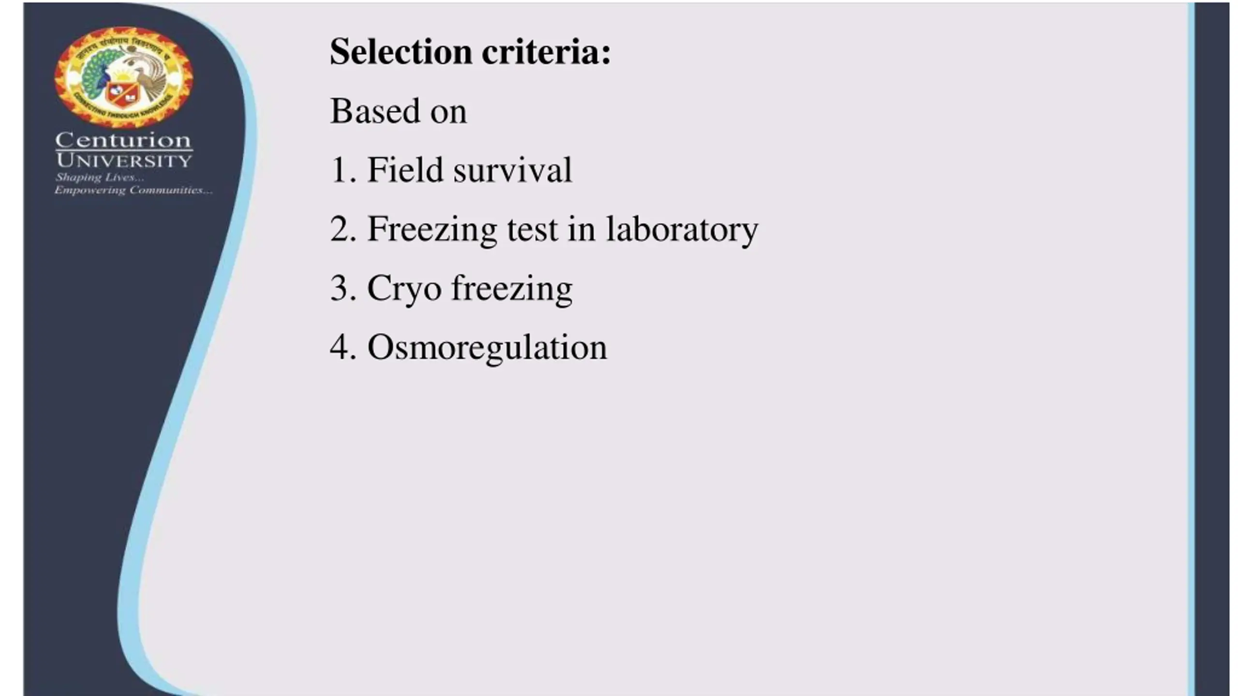
Task: Select the 'Centurion' wordmark text
Action: (123, 140)
